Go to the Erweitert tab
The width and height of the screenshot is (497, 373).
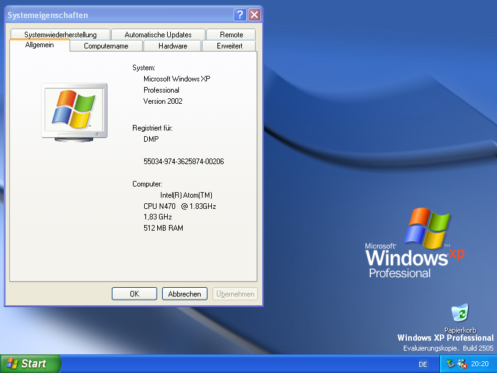(229, 45)
